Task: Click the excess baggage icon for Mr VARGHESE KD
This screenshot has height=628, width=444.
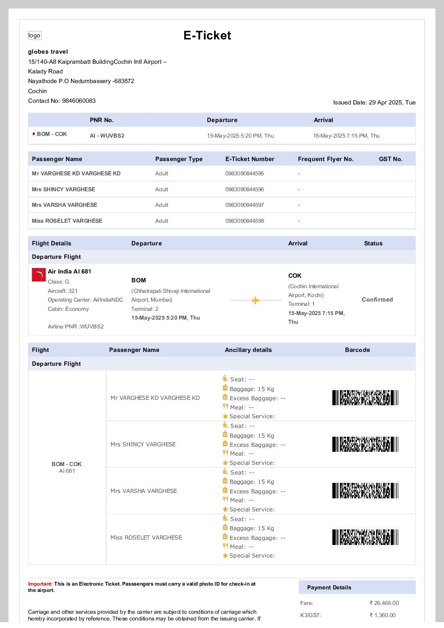Action: pos(225,397)
